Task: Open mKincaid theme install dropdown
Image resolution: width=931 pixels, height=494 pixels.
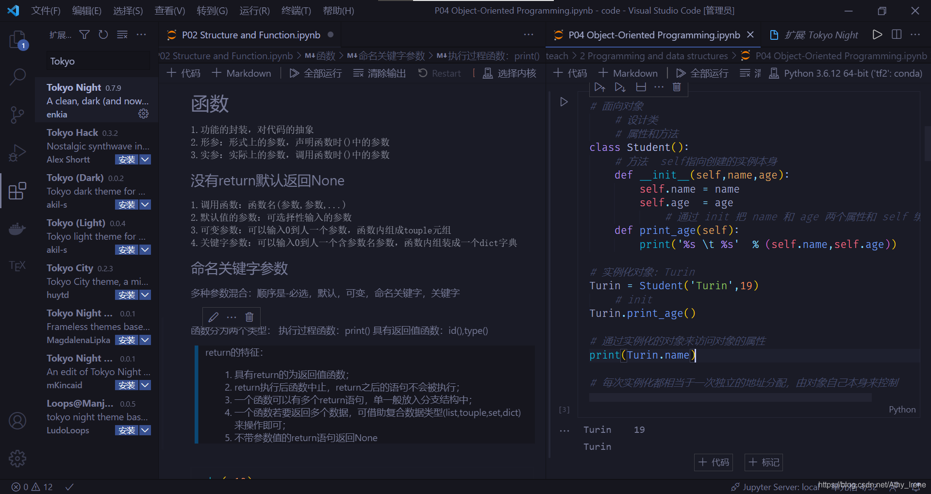Action: (145, 385)
